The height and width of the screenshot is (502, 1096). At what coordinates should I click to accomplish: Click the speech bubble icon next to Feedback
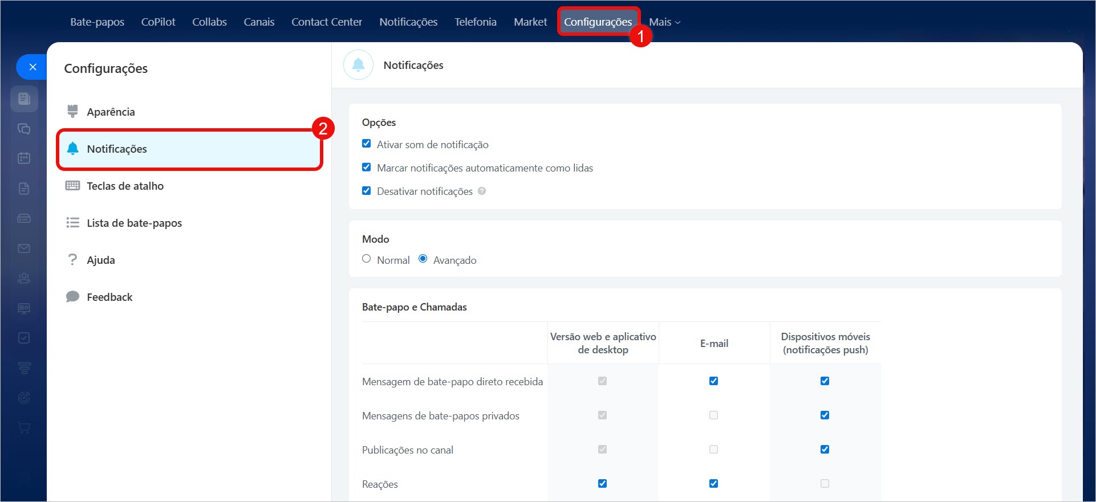pyautogui.click(x=72, y=297)
